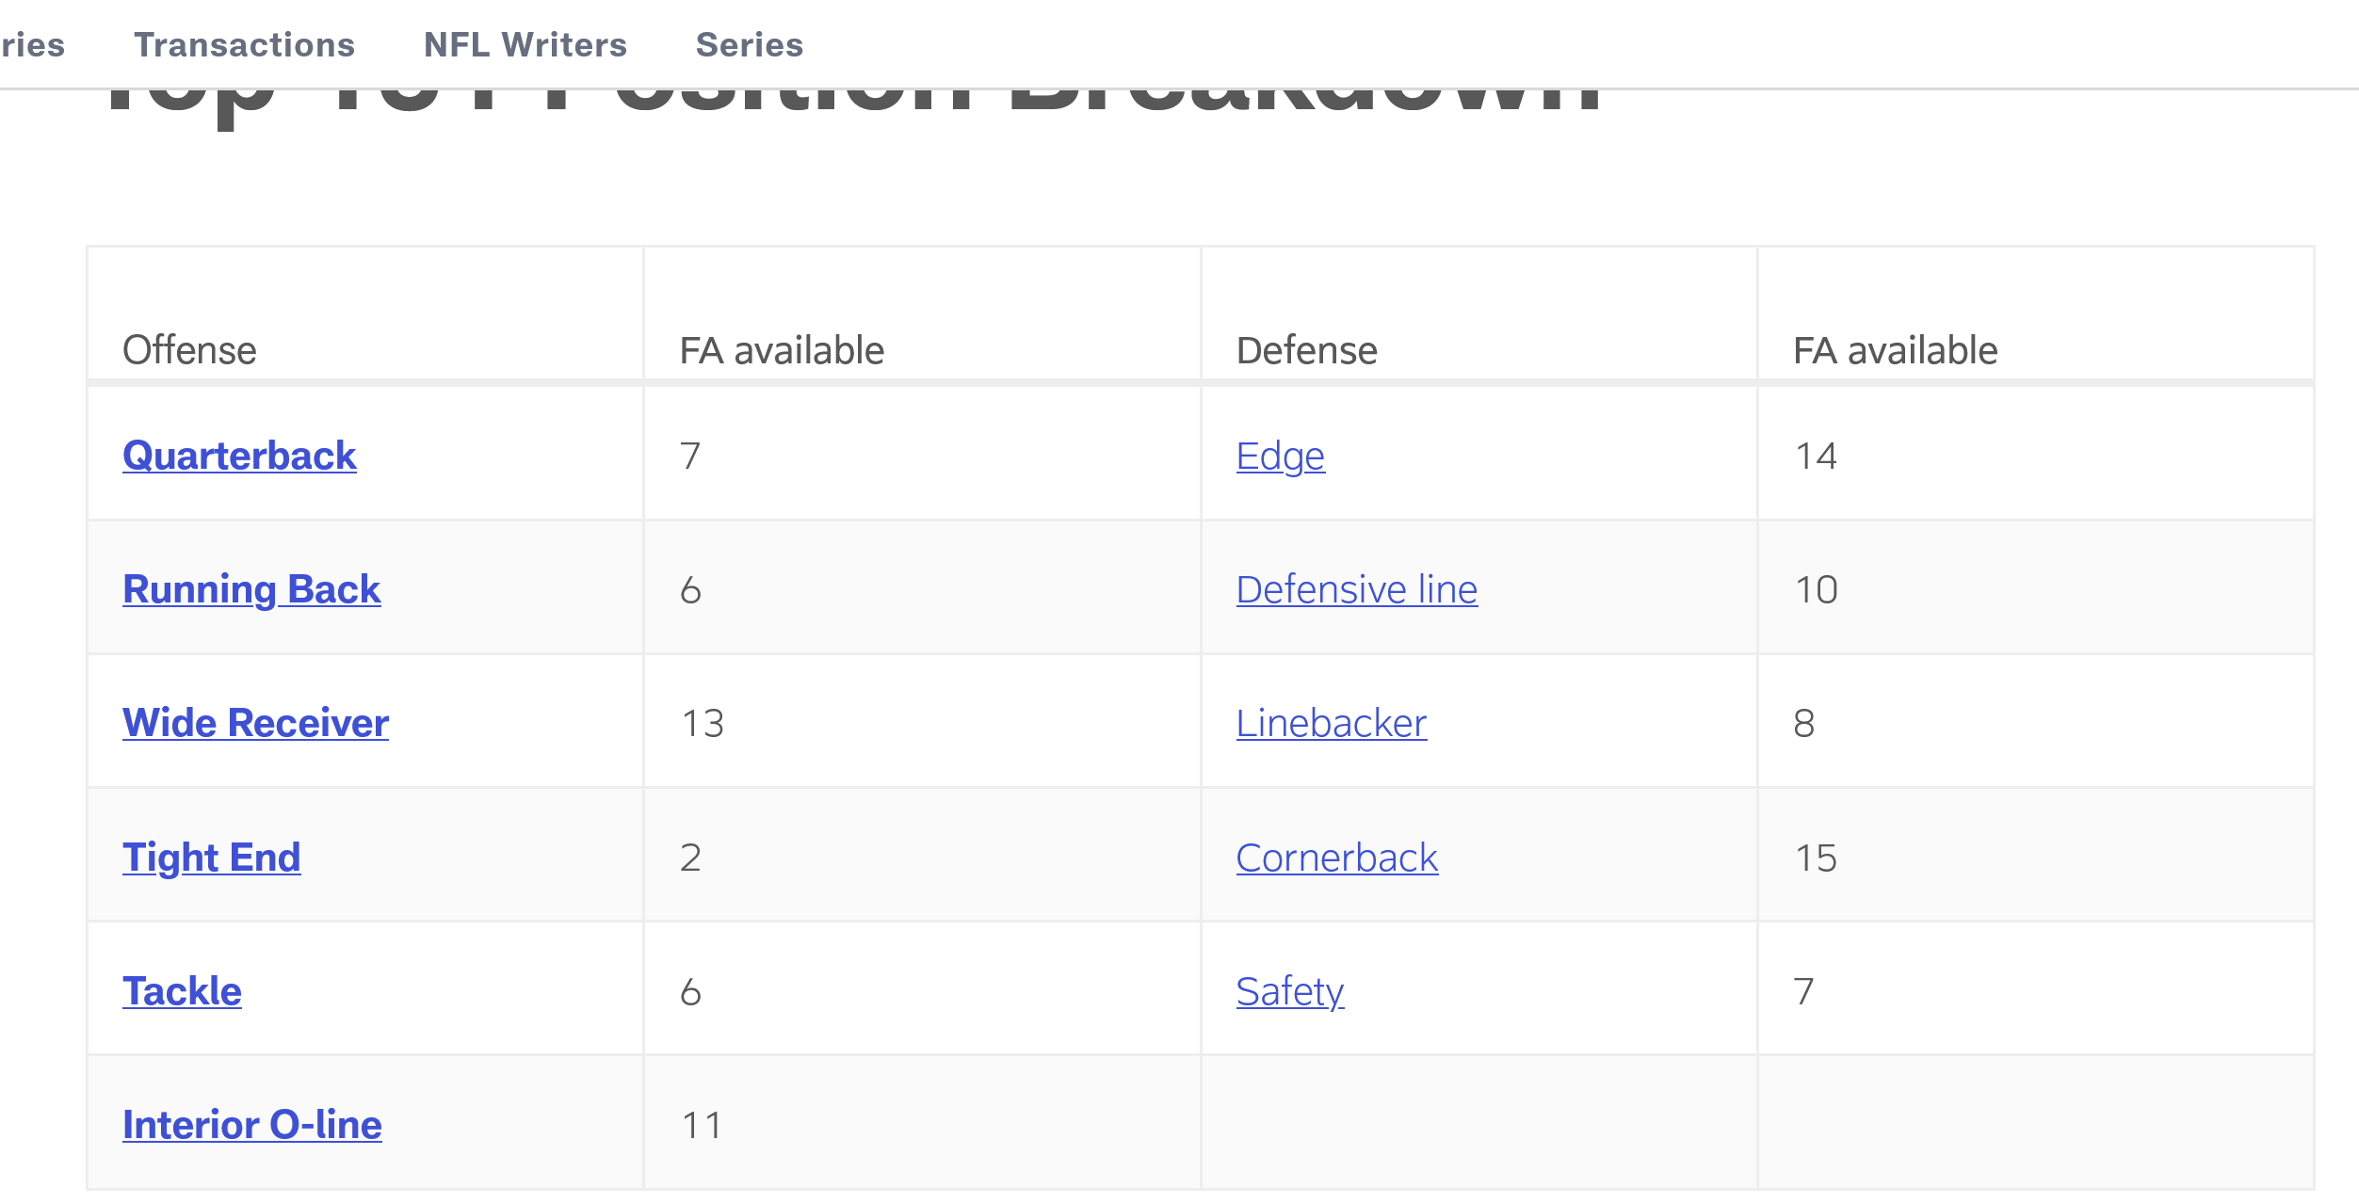The image size is (2359, 1203).
Task: Click the Cornerback link
Action: coord(1337,858)
